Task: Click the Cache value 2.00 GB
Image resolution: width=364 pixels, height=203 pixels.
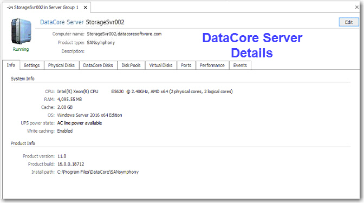Action: pos(65,107)
